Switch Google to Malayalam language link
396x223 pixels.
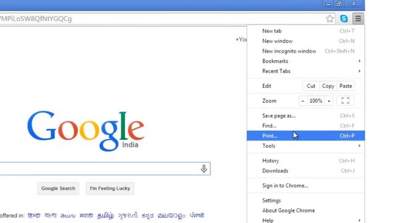171,216
